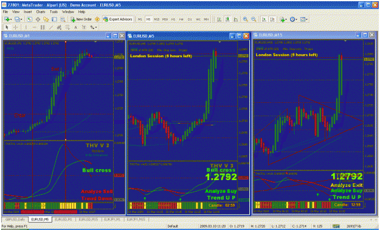The width and height of the screenshot is (380, 230).
Task: Select the M5 timeframe button
Action: 148,19
